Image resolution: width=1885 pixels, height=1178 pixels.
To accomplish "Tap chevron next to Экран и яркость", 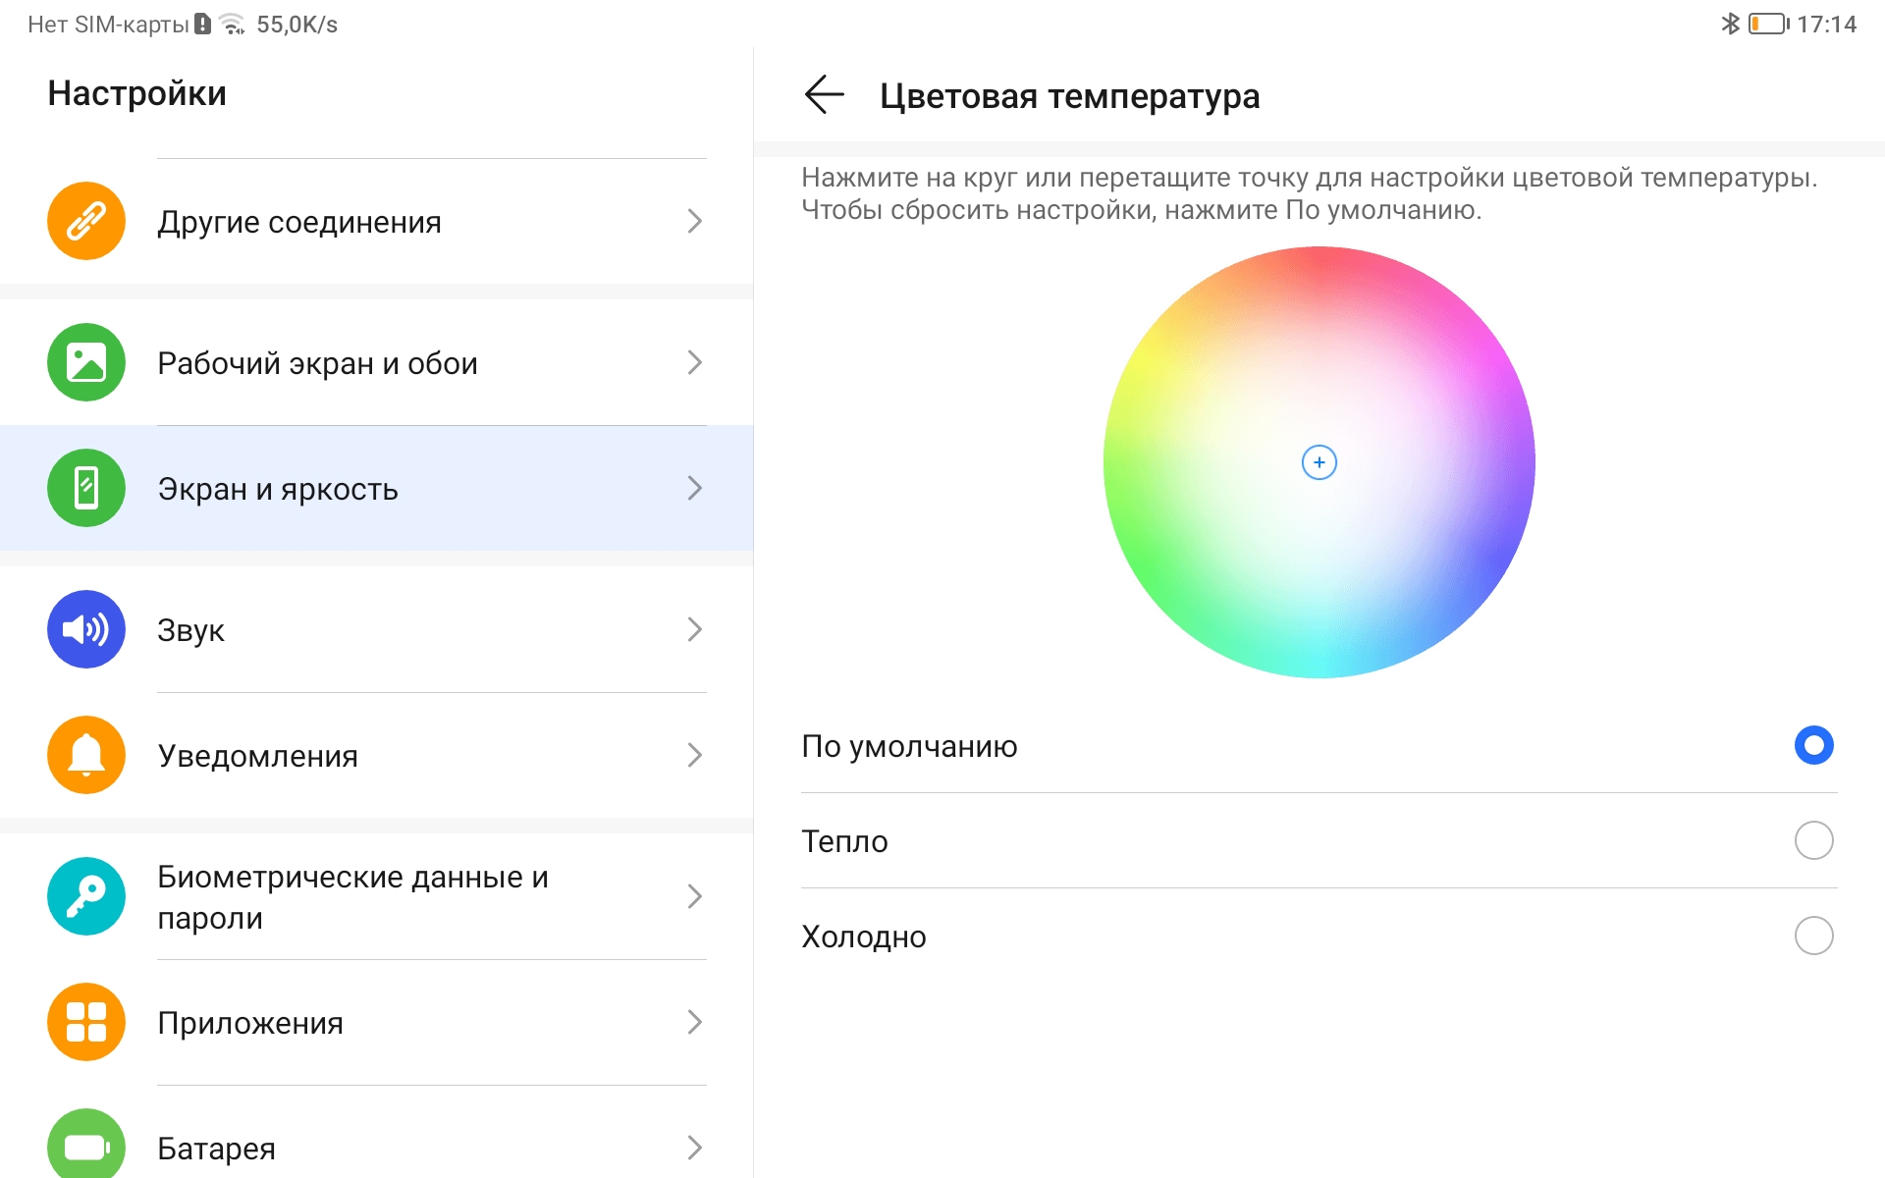I will click(695, 488).
